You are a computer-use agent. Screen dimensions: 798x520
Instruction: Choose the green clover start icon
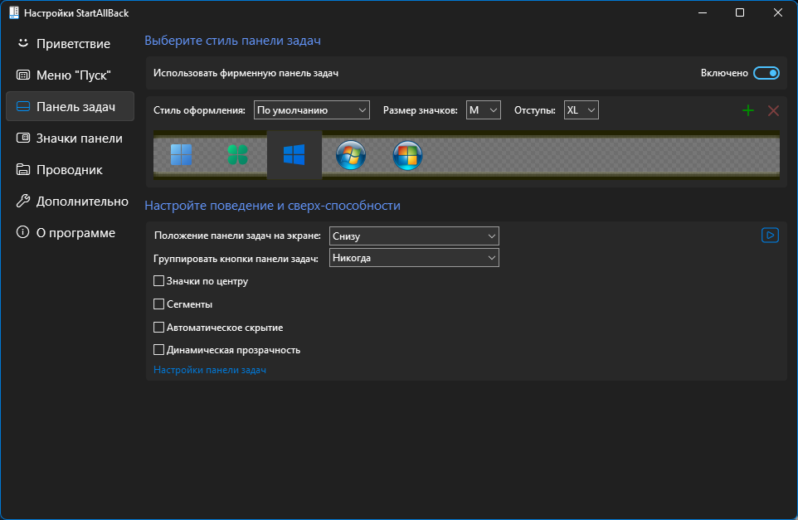pos(238,155)
